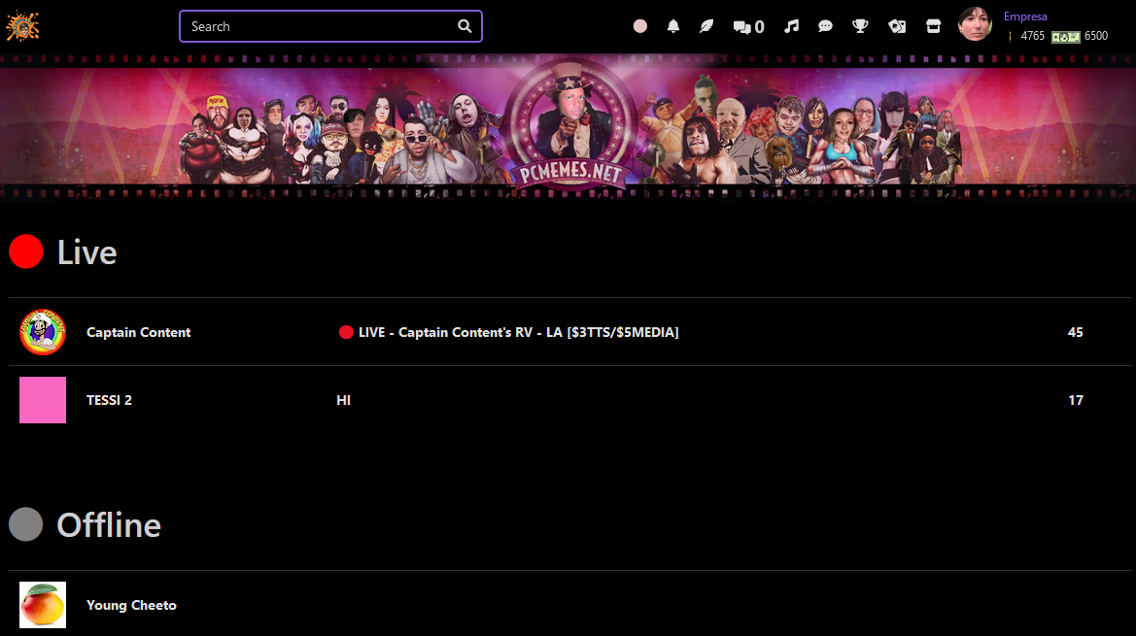1136x636 pixels.
Task: Open the trophy leaderboard icon
Action: 860,26
